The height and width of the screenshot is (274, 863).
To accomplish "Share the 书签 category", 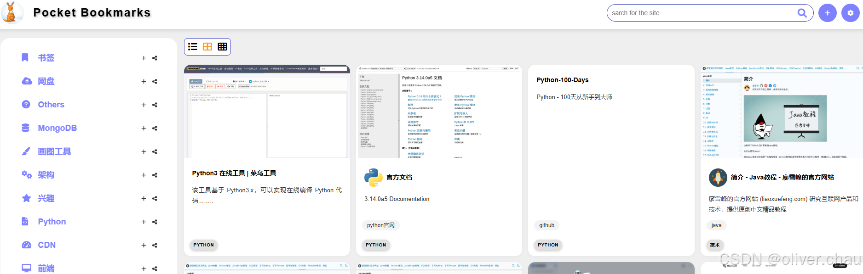I will (155, 58).
